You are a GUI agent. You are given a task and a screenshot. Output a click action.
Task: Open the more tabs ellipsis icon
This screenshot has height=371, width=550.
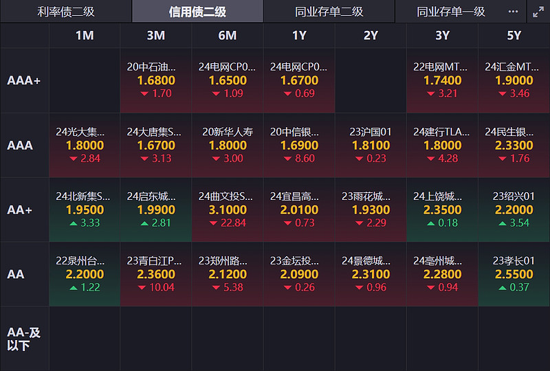coord(513,12)
